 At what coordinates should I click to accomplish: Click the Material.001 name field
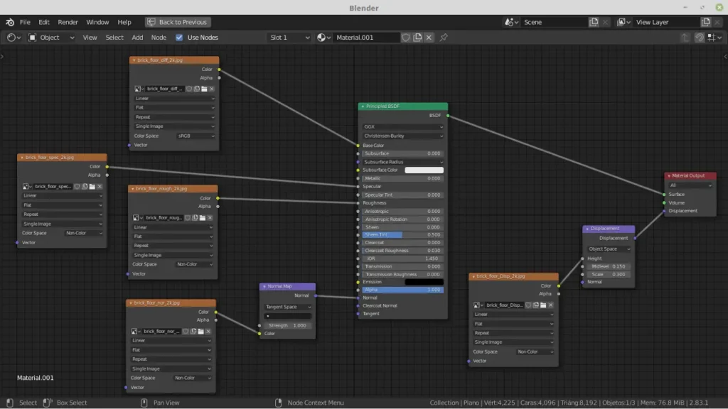367,38
